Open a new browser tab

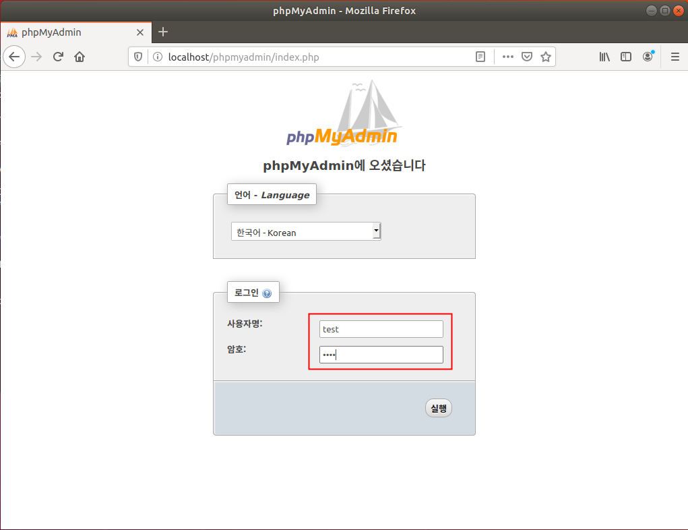click(163, 32)
